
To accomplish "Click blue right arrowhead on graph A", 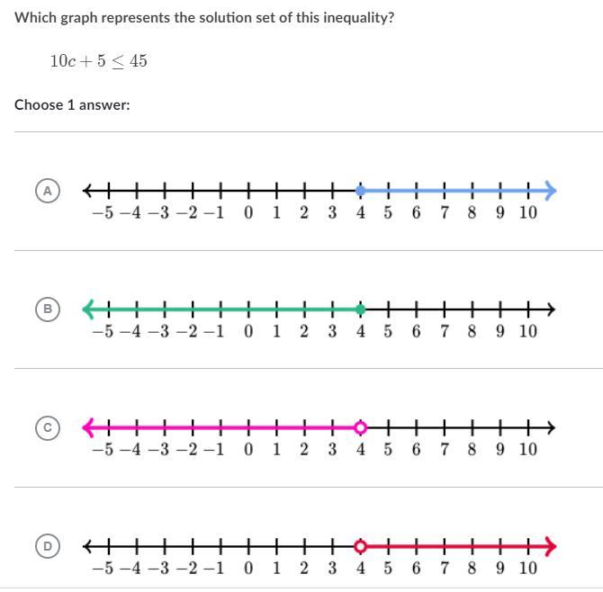I will pyautogui.click(x=551, y=191).
